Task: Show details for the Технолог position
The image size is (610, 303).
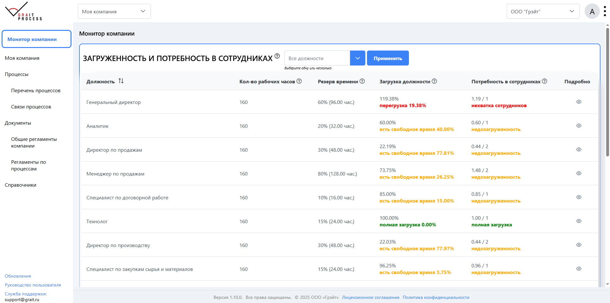Action: (x=579, y=221)
